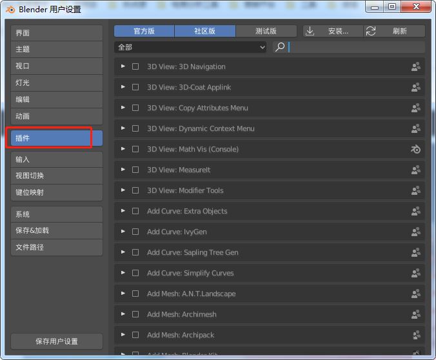Viewport: 436px width, 360px height.
Task: Expand the MeasureIt add-on details
Action: click(x=123, y=170)
